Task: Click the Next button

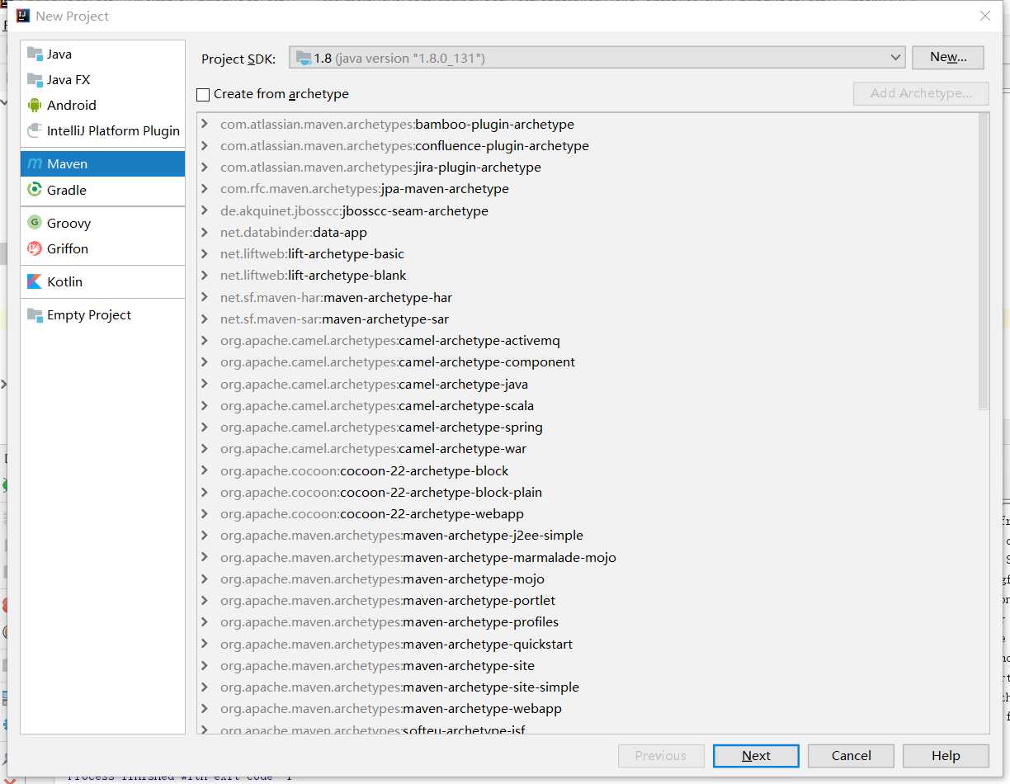Action: pyautogui.click(x=756, y=755)
